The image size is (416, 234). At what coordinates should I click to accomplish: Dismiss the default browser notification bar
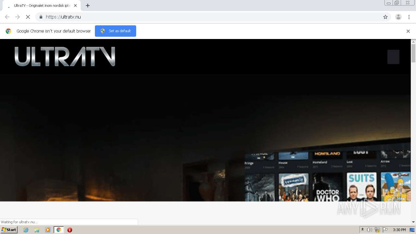click(x=408, y=31)
